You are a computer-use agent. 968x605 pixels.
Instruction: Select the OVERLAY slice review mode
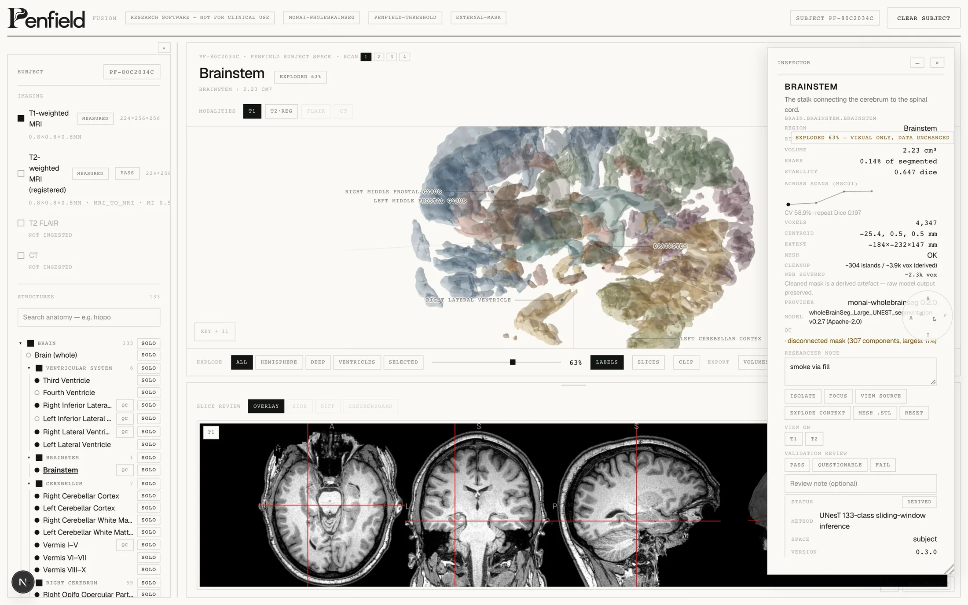pyautogui.click(x=266, y=406)
